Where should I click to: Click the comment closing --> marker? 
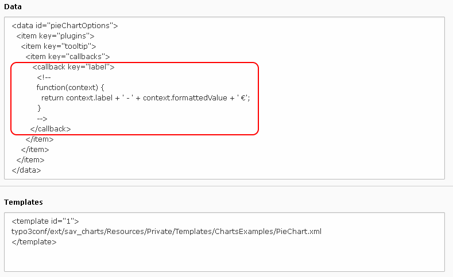click(x=42, y=119)
